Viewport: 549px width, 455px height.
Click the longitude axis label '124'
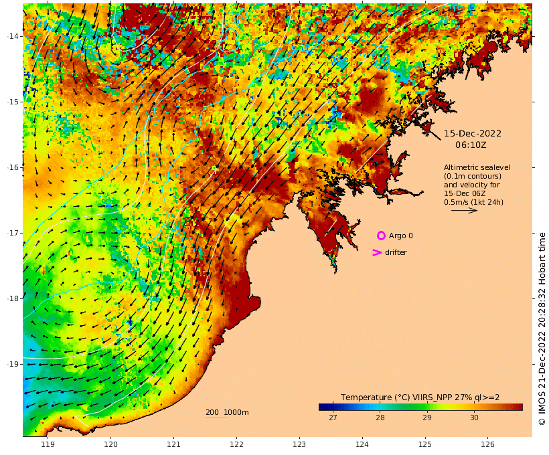pos(362,444)
